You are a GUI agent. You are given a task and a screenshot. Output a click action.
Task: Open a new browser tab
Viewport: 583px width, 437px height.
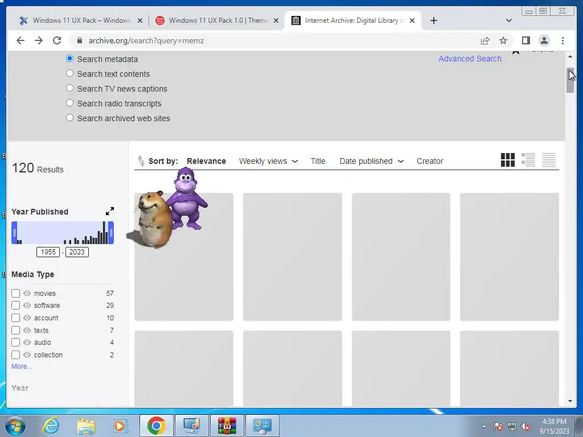point(433,20)
